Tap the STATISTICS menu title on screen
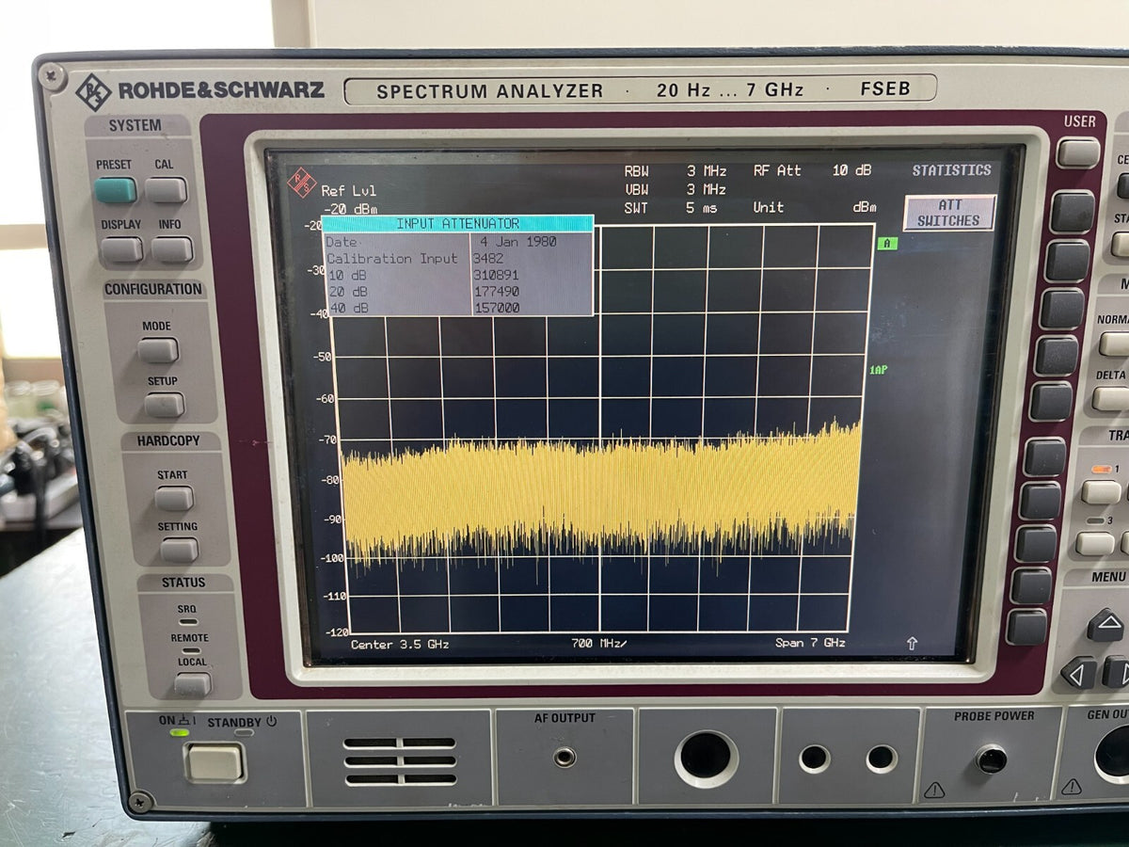Screen dimensions: 1129x847 (x=951, y=170)
